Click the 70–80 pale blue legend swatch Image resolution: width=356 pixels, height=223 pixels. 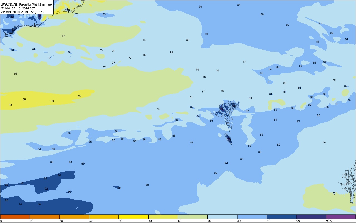coord(222,217)
